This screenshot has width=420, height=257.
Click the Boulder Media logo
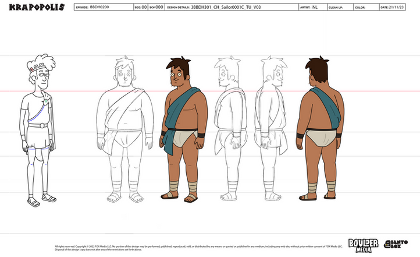[x=363, y=245]
